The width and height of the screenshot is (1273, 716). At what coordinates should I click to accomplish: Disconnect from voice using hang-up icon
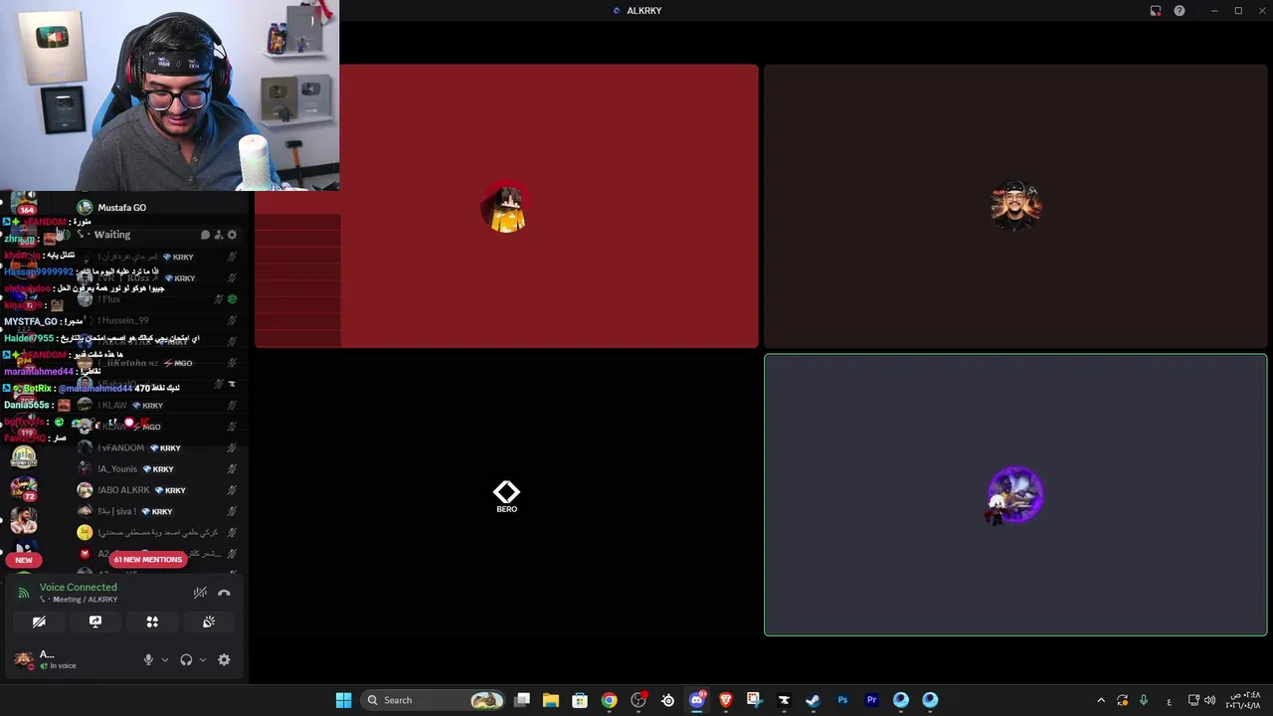pos(224,593)
